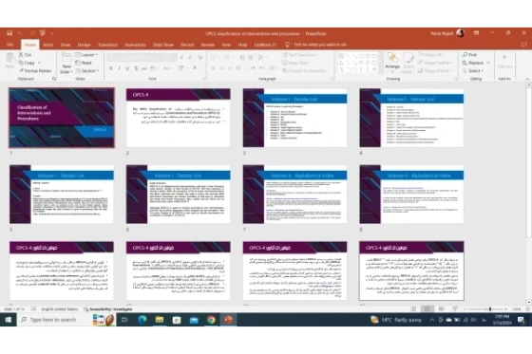The height and width of the screenshot is (354, 532).
Task: Click Accessibility: Investigate in status bar
Action: tap(107, 309)
